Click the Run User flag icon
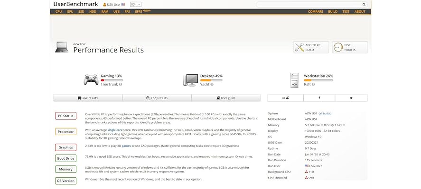The height and width of the screenshot is (189, 421). pos(307,166)
